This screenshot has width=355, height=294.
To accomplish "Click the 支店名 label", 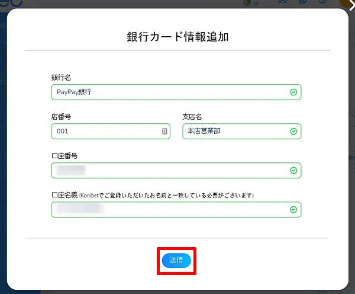I will point(192,117).
